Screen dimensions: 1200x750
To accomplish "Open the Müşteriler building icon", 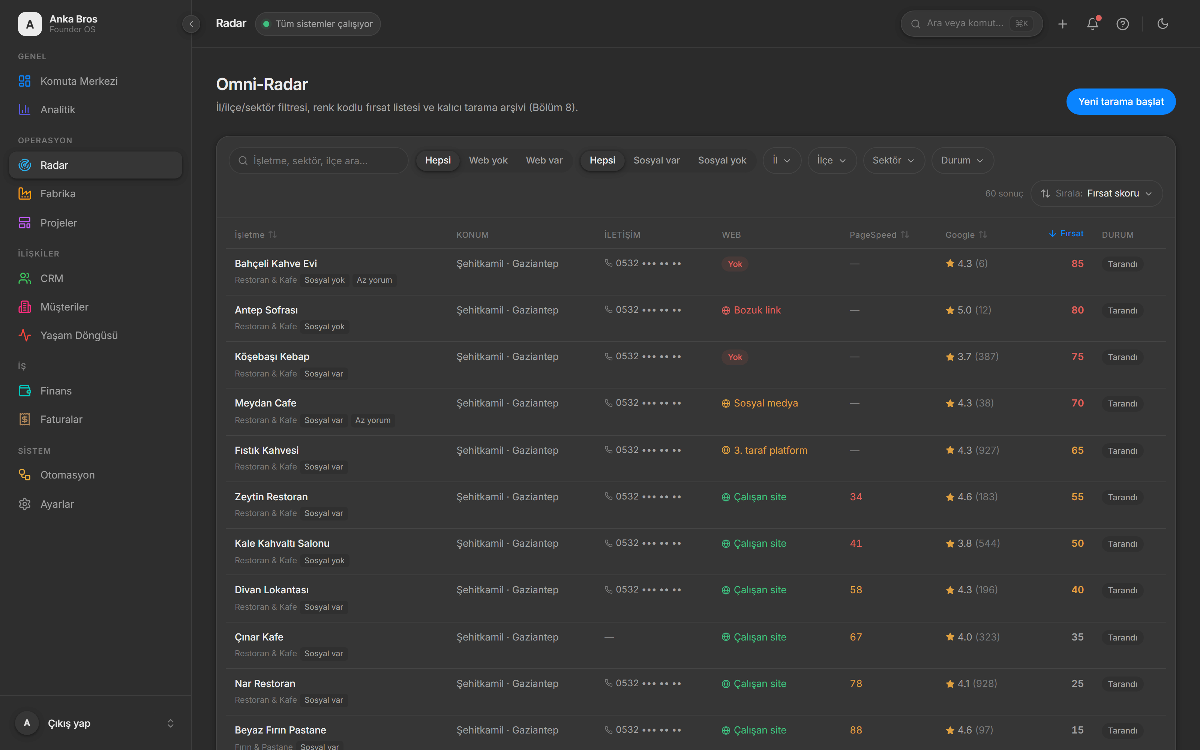I will pyautogui.click(x=24, y=307).
